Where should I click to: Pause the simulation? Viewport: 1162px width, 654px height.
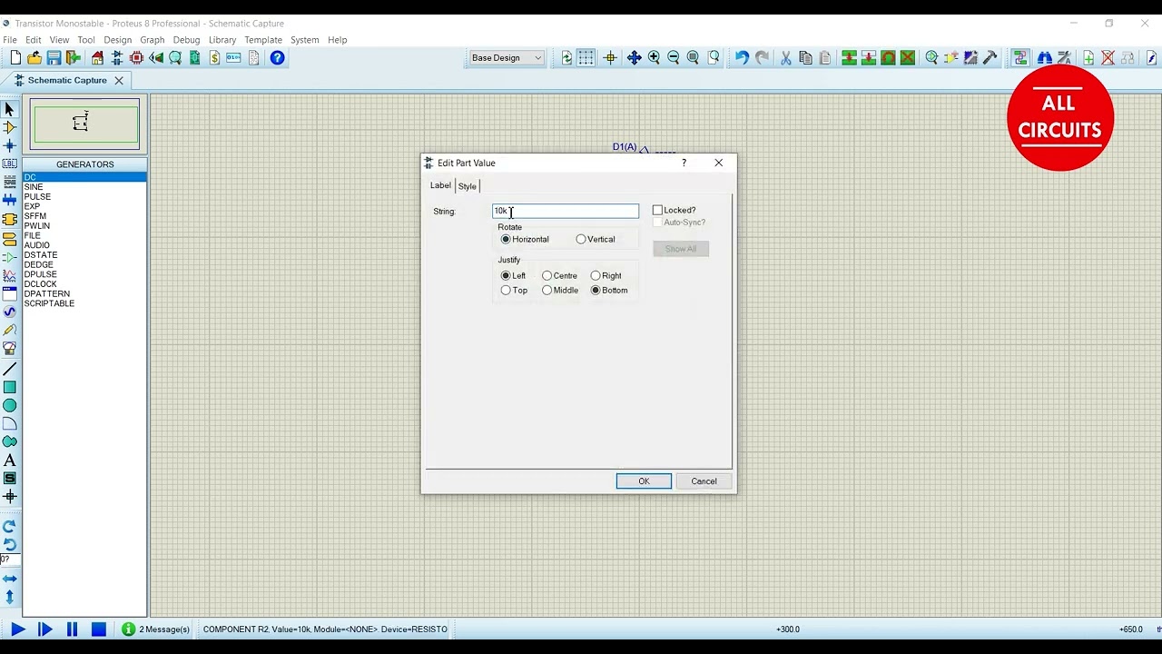[x=72, y=629]
